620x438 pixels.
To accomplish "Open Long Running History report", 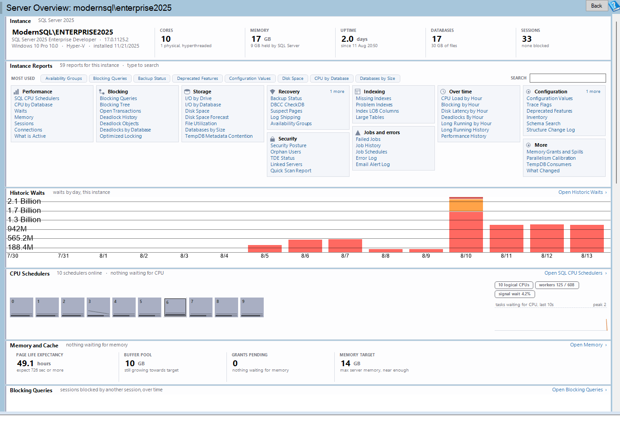I will pos(465,130).
